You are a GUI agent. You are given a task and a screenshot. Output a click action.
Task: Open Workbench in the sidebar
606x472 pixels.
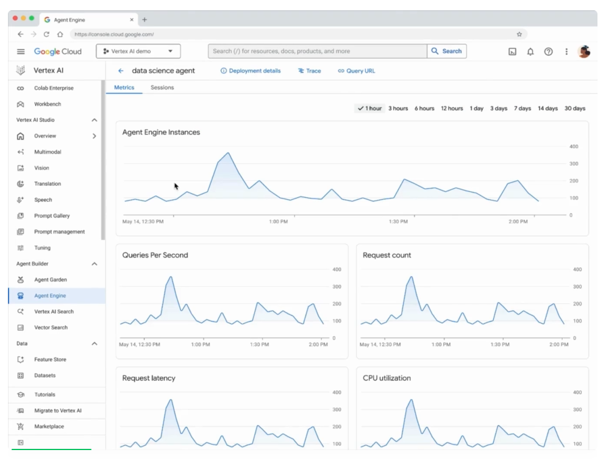(48, 104)
